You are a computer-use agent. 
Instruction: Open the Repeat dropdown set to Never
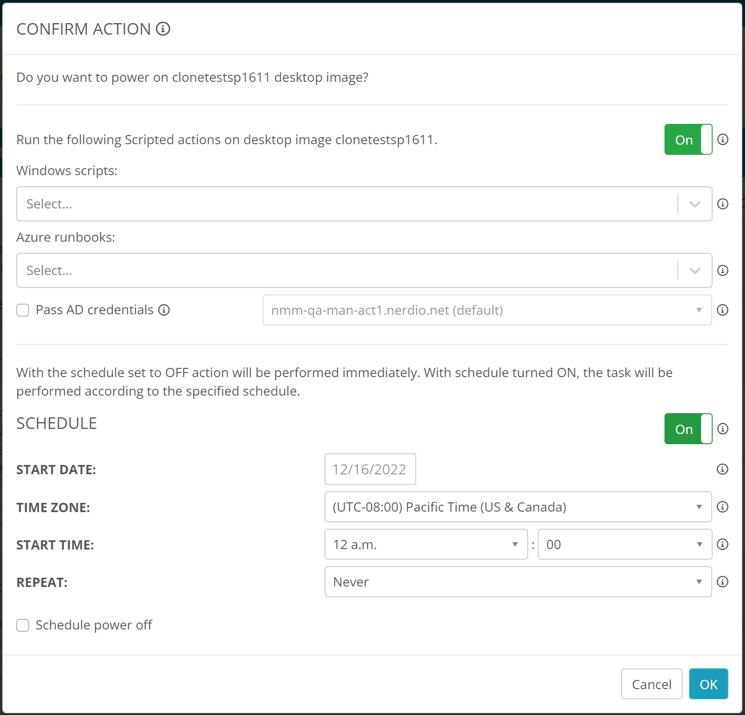(517, 582)
